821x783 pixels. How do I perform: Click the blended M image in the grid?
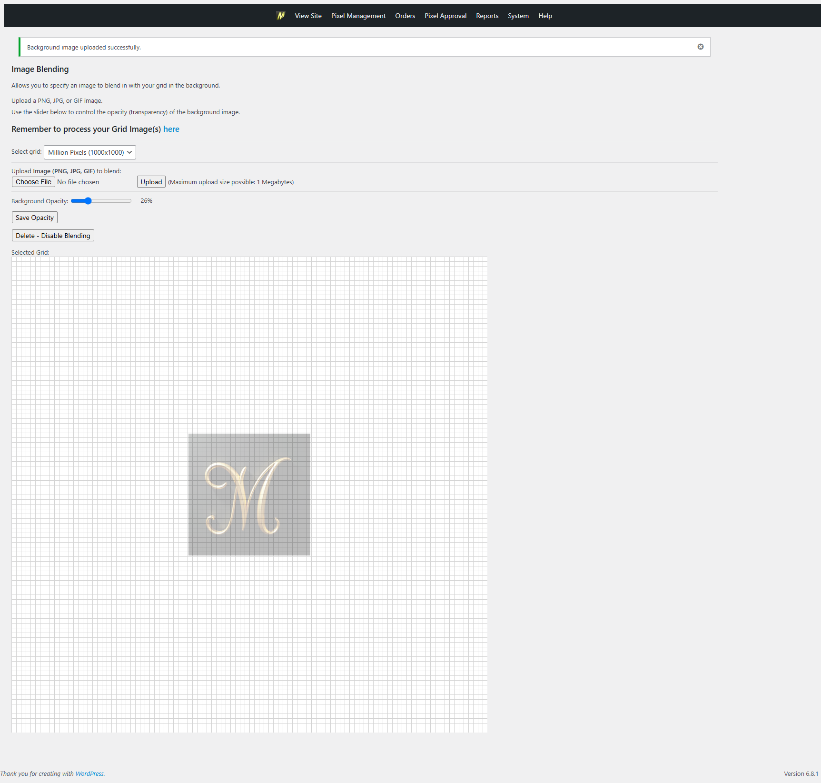coord(248,495)
